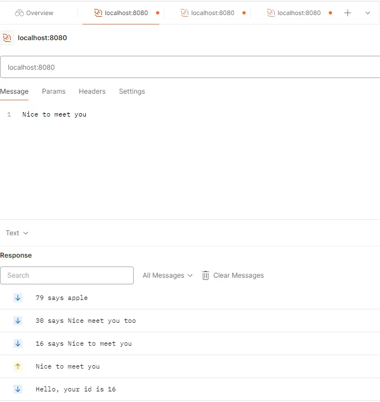Click the WebSocket icon on third localhost:8080 tab

click(x=271, y=13)
